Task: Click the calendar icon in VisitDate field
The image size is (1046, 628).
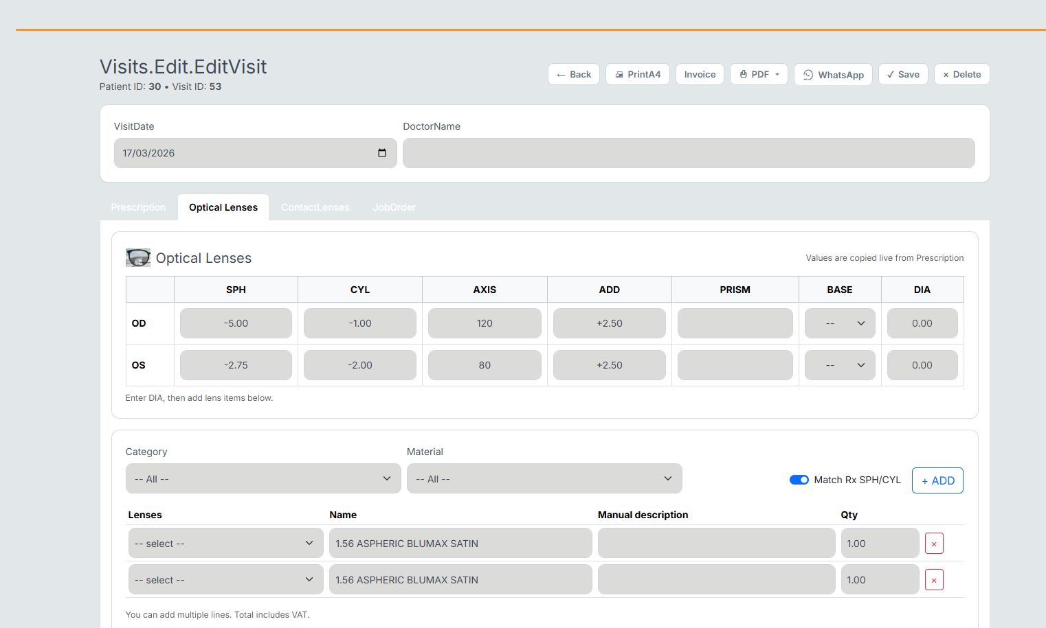Action: pos(382,153)
